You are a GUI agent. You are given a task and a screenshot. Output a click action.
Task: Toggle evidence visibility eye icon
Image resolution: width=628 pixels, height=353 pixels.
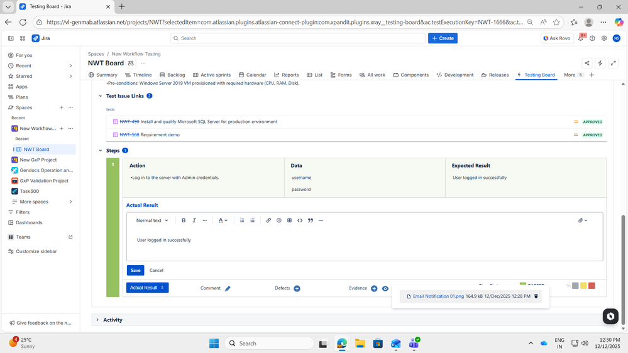(385, 288)
